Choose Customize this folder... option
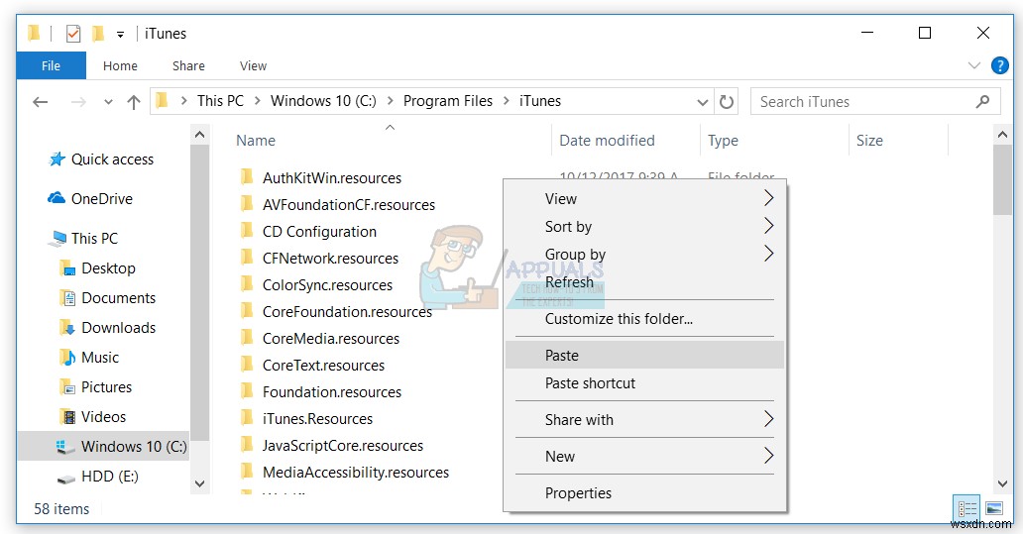Viewport: 1023px width, 534px height. click(x=644, y=319)
